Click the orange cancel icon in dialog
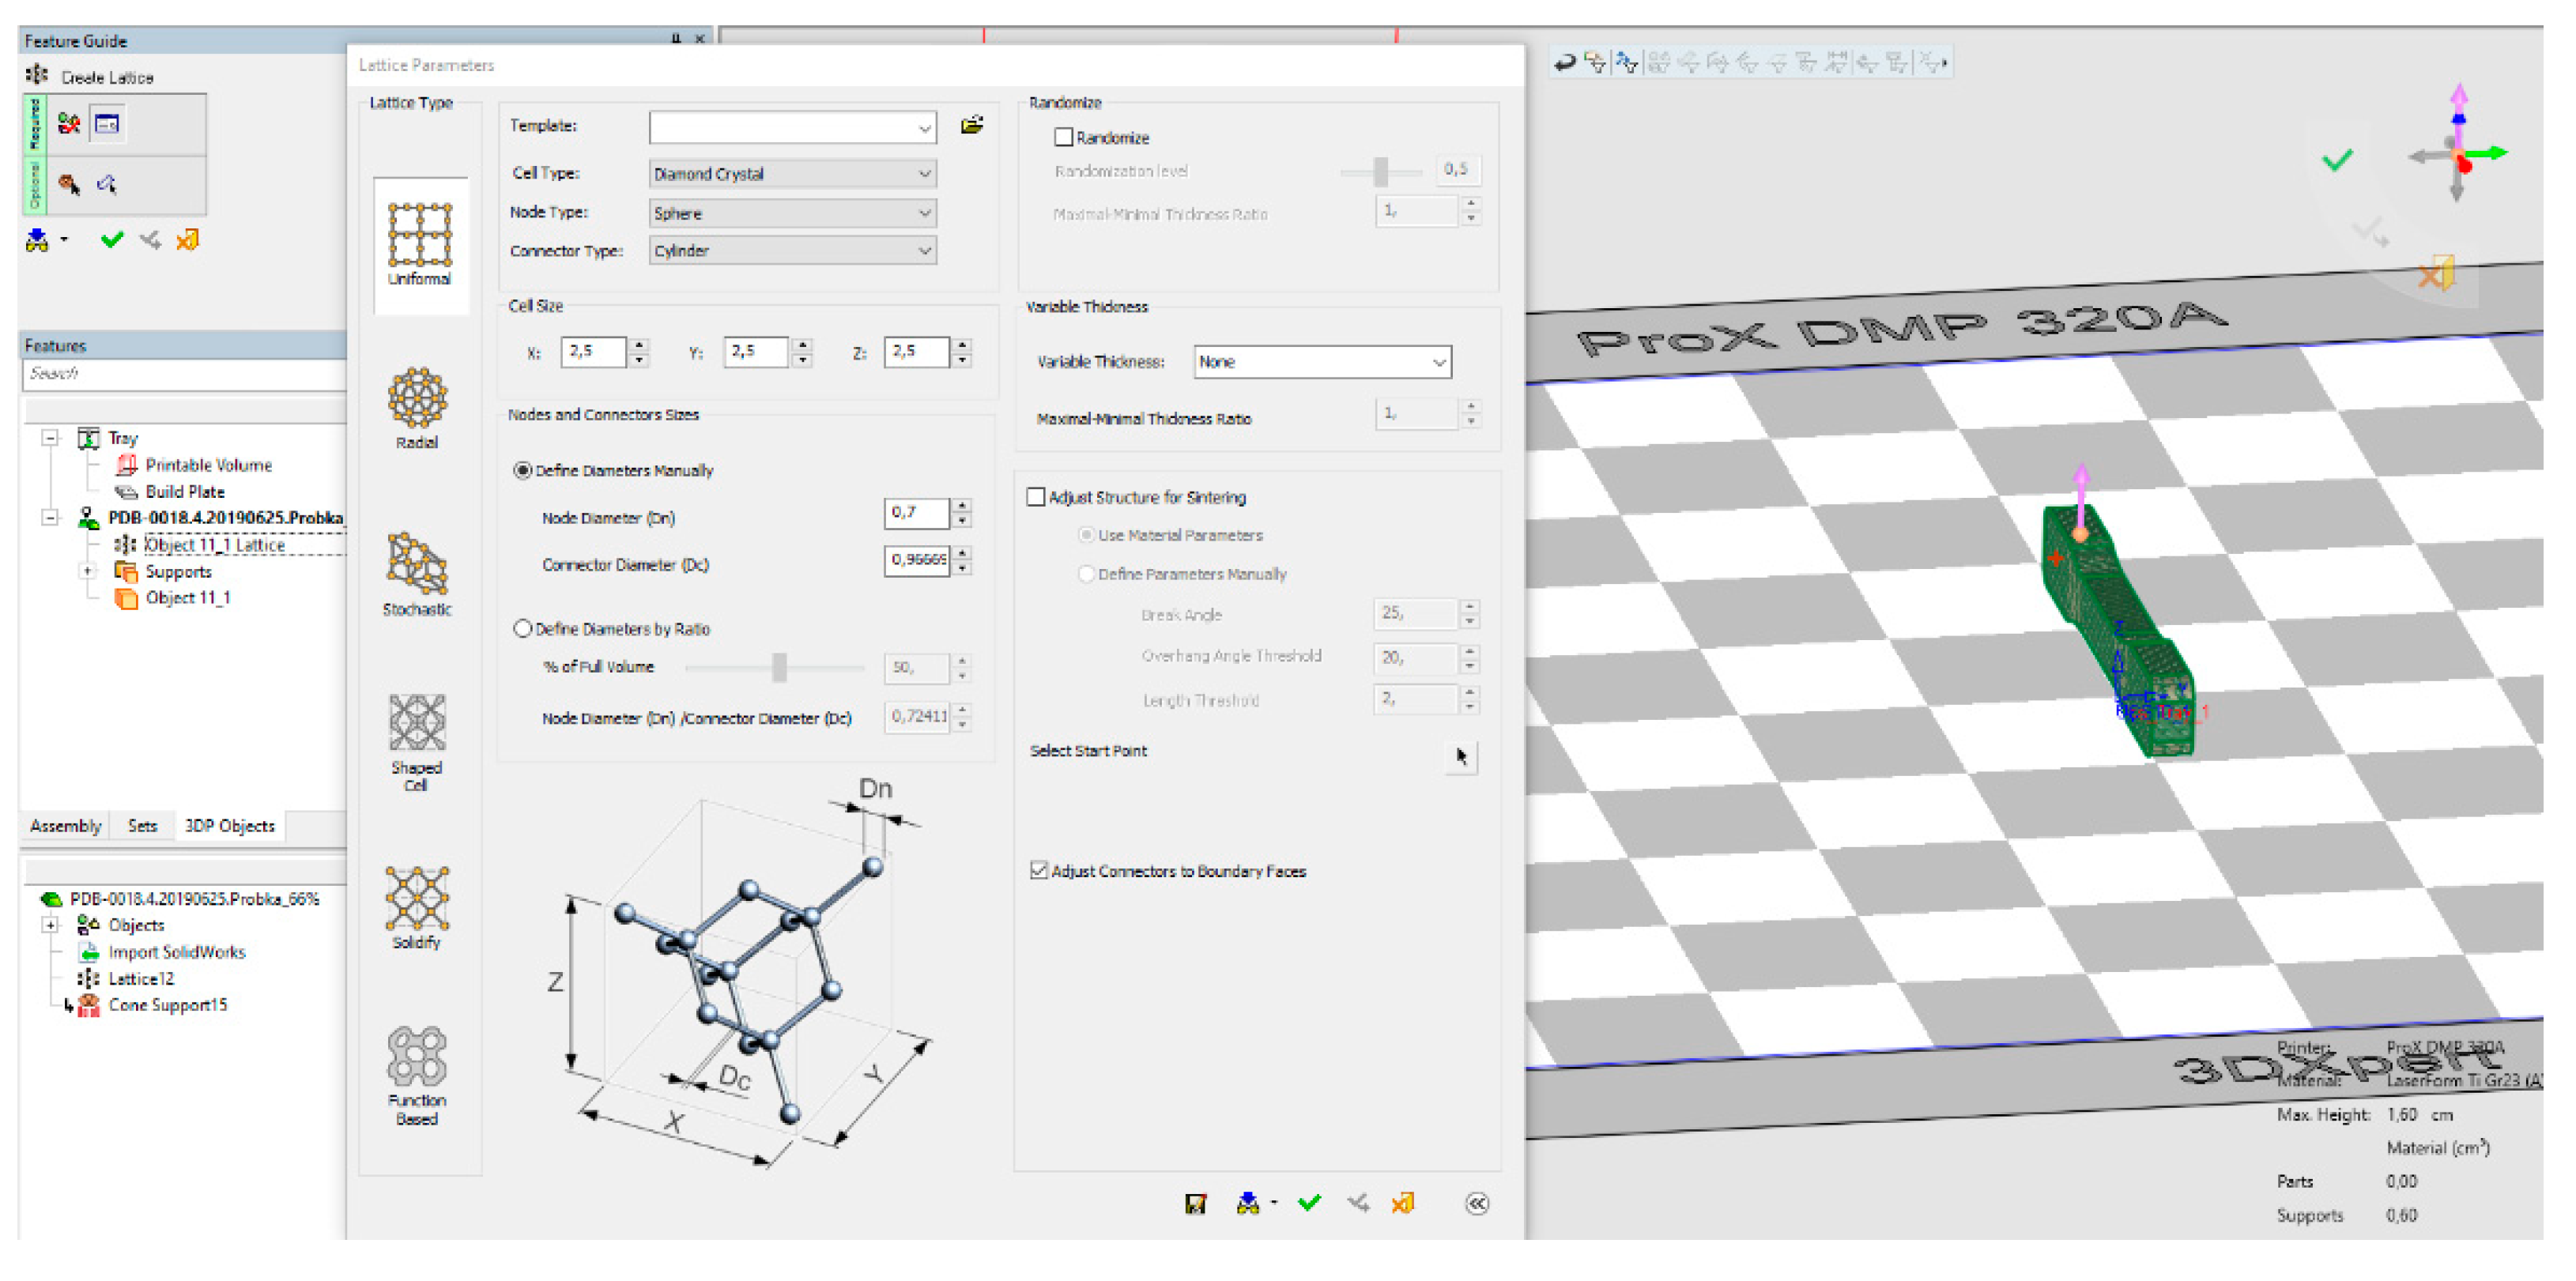 (x=1403, y=1203)
